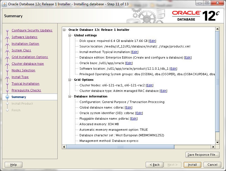Open Help for the installer

tap(14, 165)
